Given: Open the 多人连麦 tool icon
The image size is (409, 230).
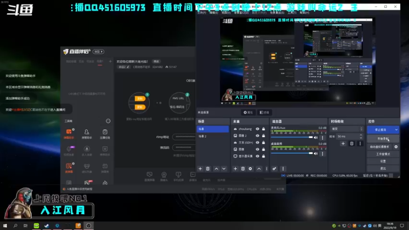Looking at the screenshot, I should [86, 151].
